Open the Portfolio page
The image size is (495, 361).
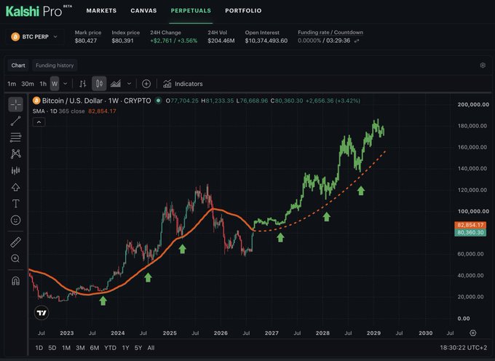pos(243,10)
